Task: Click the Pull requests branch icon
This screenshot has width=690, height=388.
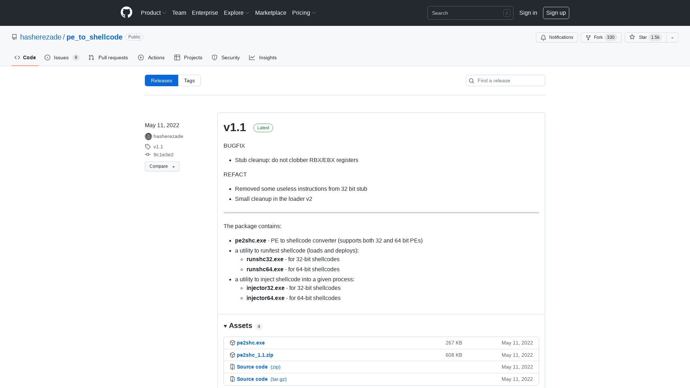Action: (91, 57)
